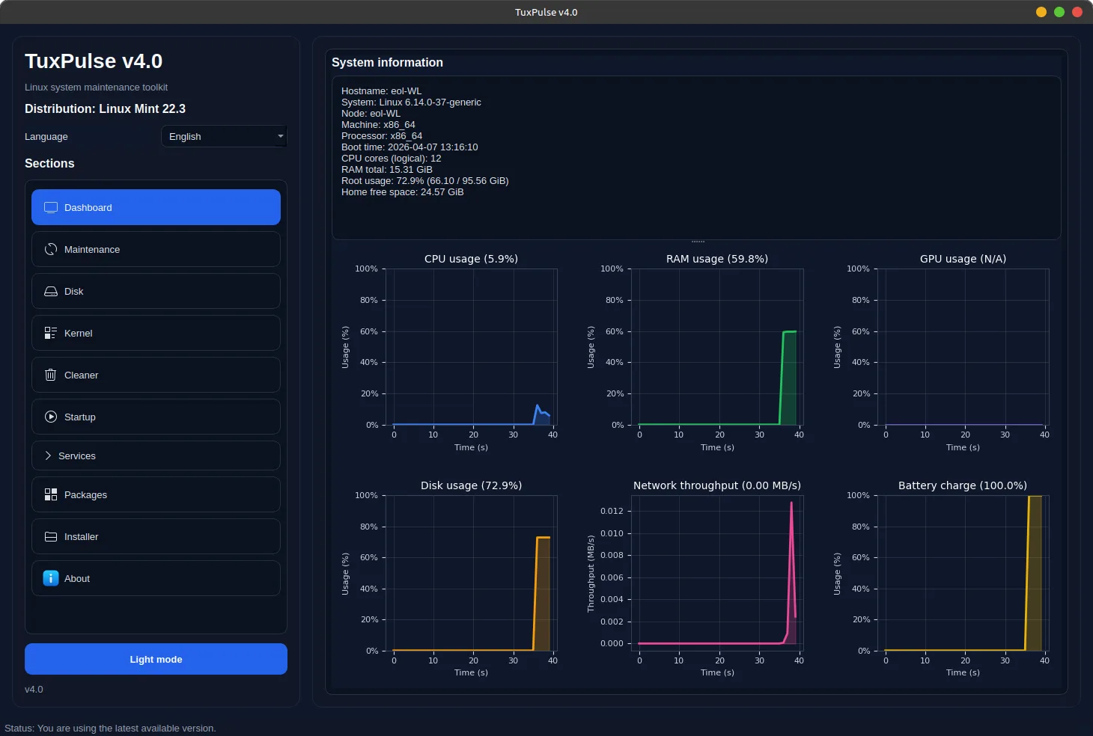
Task: Expand the System information panel divider
Action: click(x=697, y=241)
